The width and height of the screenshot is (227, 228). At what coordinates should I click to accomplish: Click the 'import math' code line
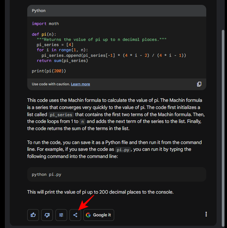(x=45, y=24)
